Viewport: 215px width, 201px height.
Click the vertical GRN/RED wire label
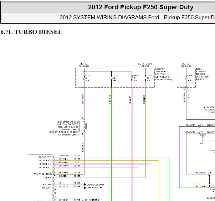[110, 99]
